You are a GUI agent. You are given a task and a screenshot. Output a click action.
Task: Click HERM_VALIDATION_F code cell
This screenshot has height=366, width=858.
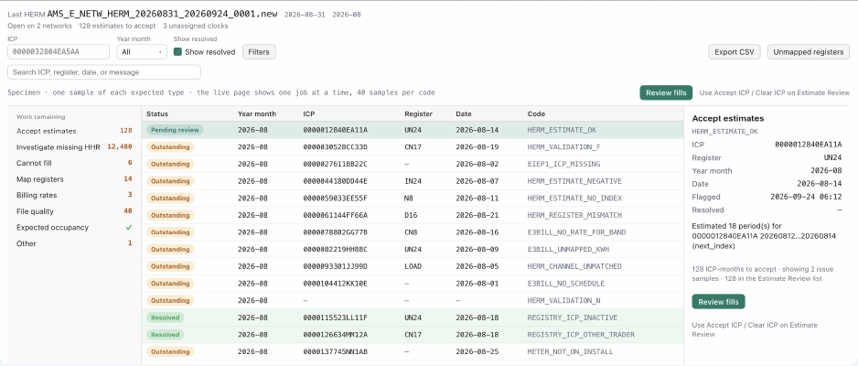pyautogui.click(x=564, y=147)
